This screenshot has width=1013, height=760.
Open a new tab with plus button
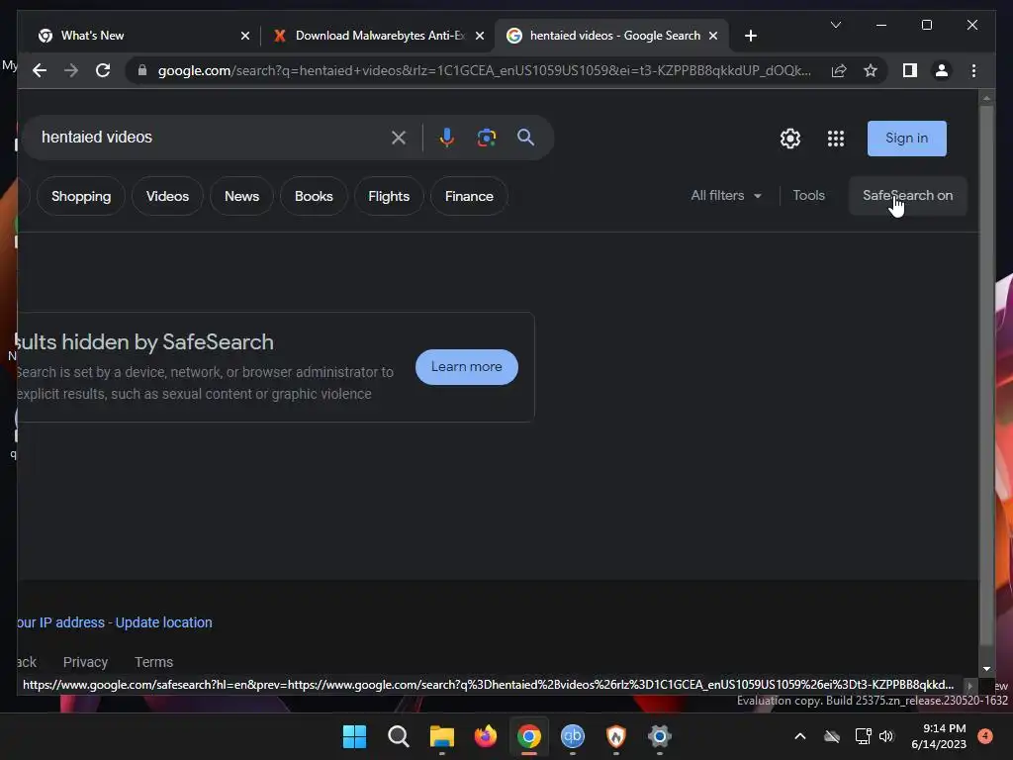tap(750, 36)
